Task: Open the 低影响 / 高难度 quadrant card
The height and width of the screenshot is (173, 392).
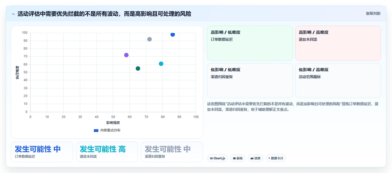Action: pyautogui.click(x=338, y=81)
